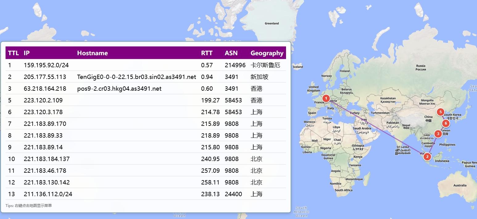The width and height of the screenshot is (477, 219).
Task: Click the Greenland label on map
Action: [x=272, y=23]
